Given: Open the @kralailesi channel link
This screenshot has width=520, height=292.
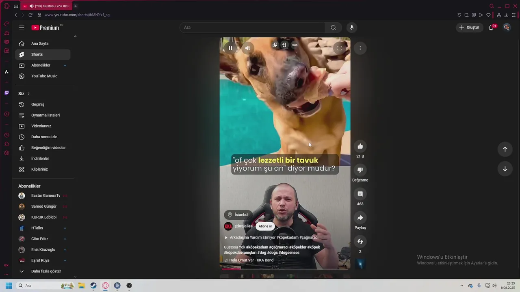Looking at the screenshot, I should 244,226.
